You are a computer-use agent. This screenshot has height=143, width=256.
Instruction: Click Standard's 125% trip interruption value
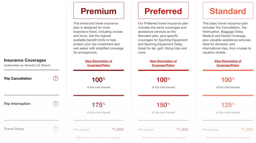[228, 105]
